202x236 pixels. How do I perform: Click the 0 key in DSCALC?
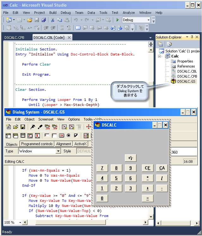(102, 198)
